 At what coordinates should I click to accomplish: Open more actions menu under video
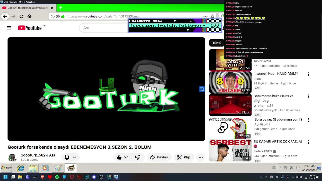(201, 157)
